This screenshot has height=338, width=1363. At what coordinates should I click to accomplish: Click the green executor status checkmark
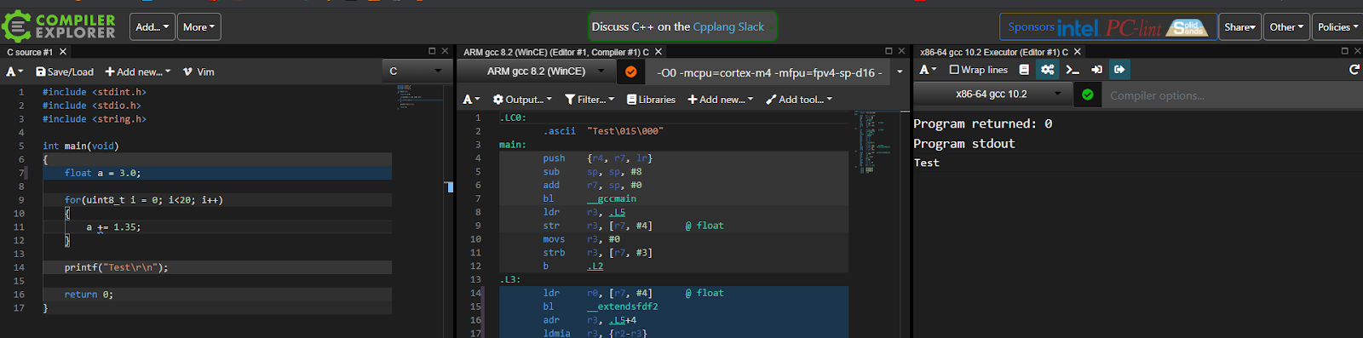(x=1087, y=95)
